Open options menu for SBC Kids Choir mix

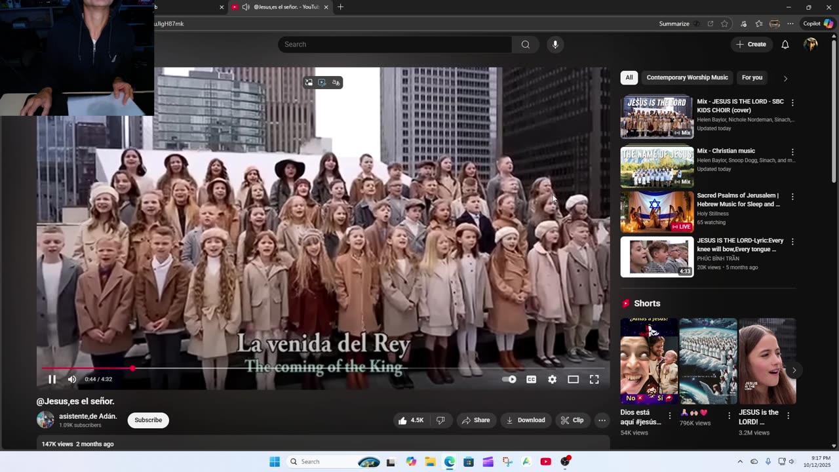(x=792, y=103)
